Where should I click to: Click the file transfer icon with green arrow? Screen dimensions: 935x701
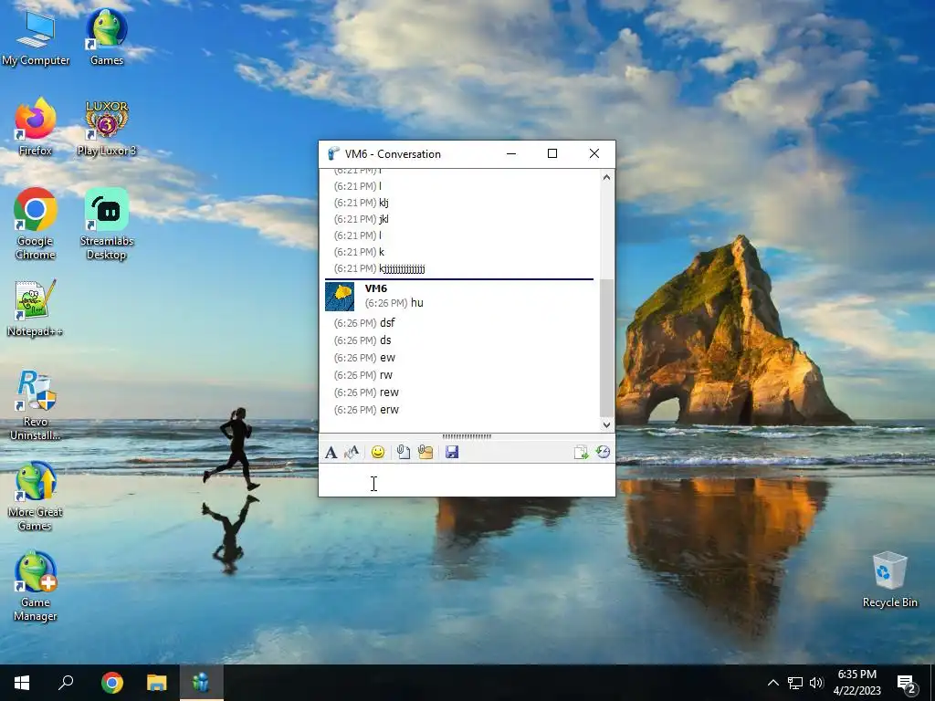click(581, 453)
